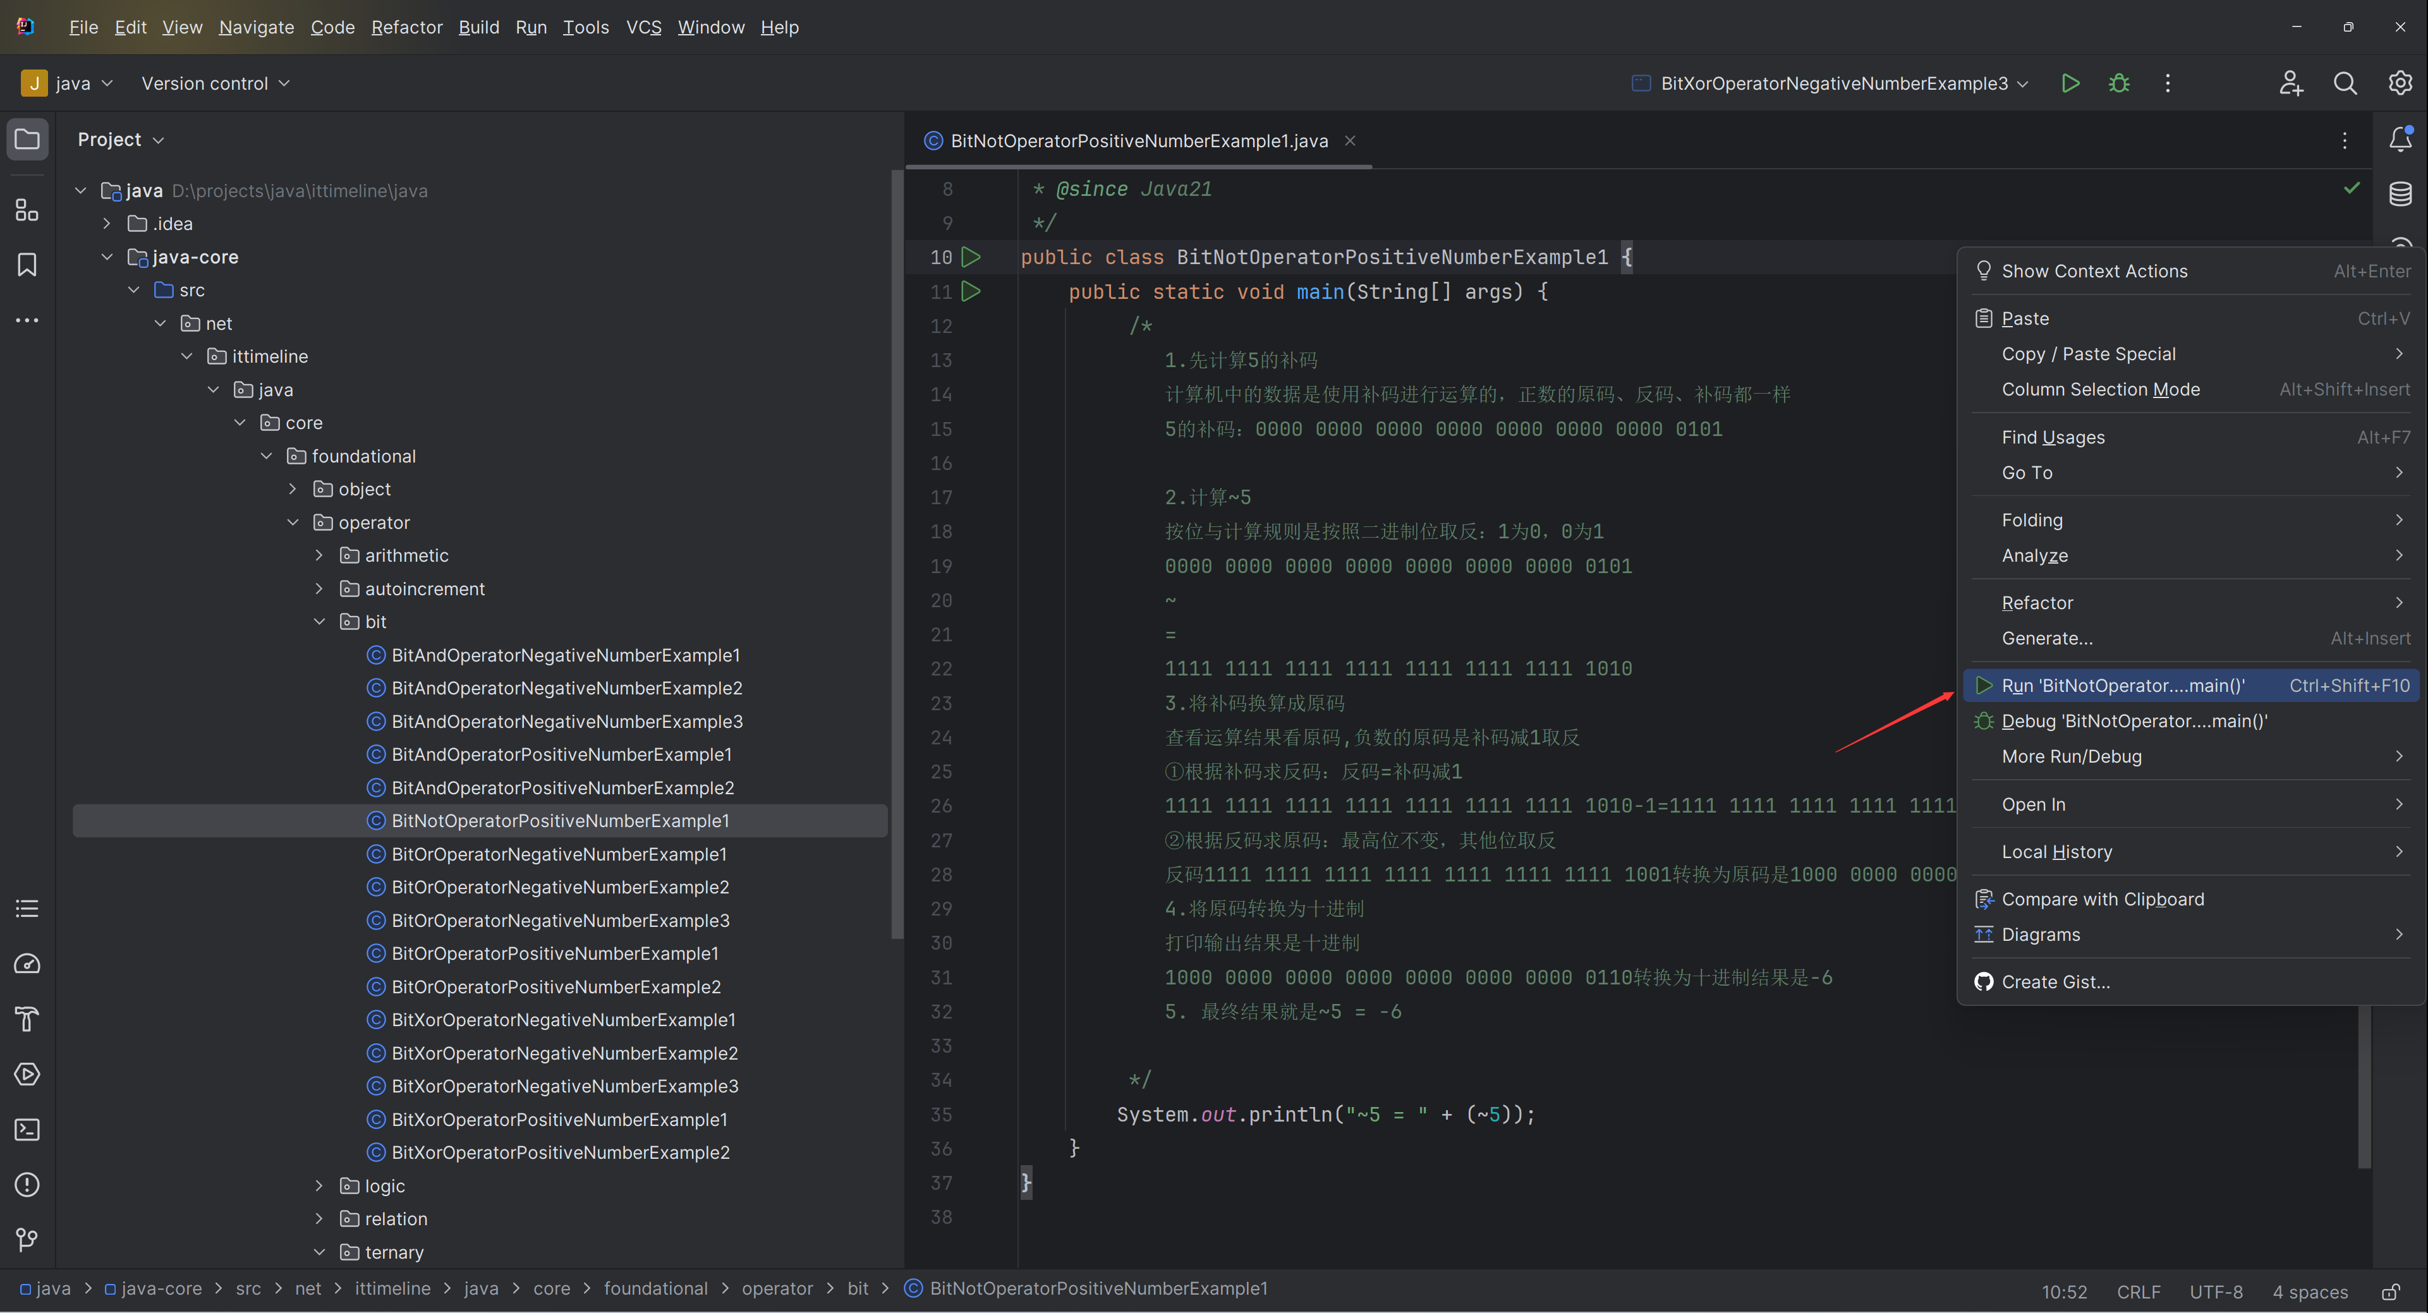Click the CRLF line separator widget
The height and width of the screenshot is (1313, 2428).
pyautogui.click(x=2138, y=1292)
